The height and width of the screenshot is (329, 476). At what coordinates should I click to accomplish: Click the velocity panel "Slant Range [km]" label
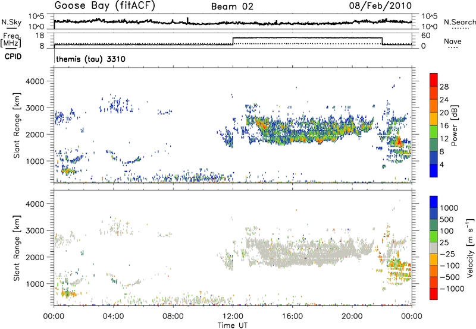17,248
